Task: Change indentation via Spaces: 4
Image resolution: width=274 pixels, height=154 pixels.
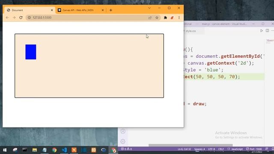Action: [200, 149]
